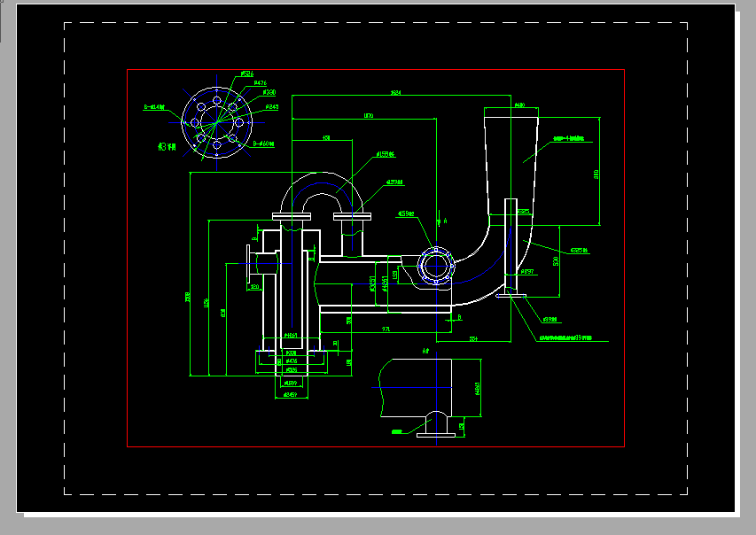Select the flange bolt-circle detail drawing
Screen dimensions: 756x535
217,122
